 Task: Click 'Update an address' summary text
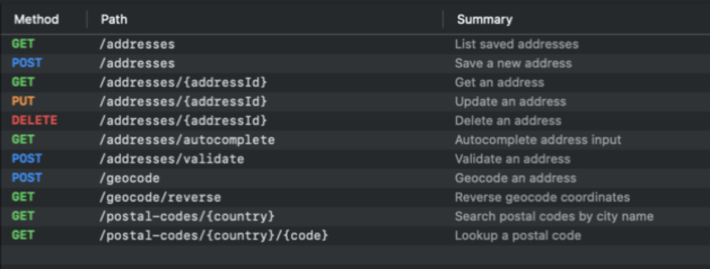[x=510, y=101]
